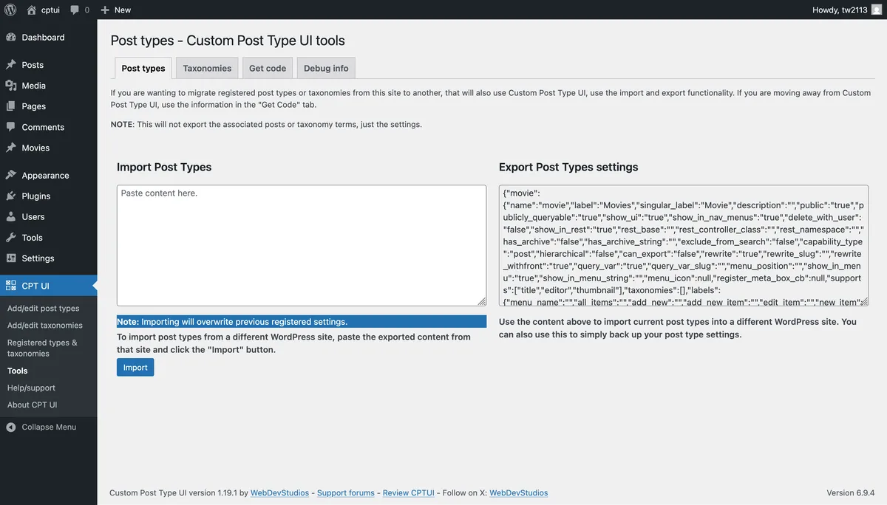The height and width of the screenshot is (505, 887).
Task: Open the comments bubble in admin bar
Action: coord(75,10)
